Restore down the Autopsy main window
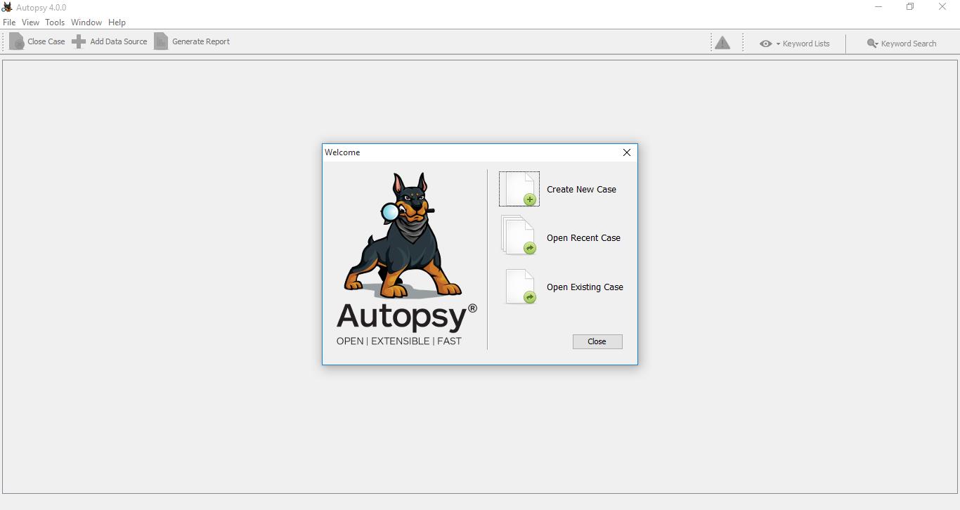Image resolution: width=960 pixels, height=510 pixels. pos(910,7)
